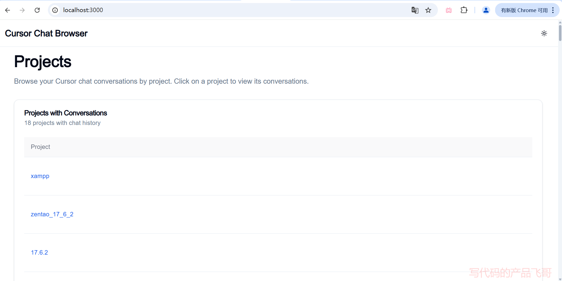Image resolution: width=562 pixels, height=281 pixels.
Task: Click the vertical scrollbar thumb
Action: click(560, 33)
